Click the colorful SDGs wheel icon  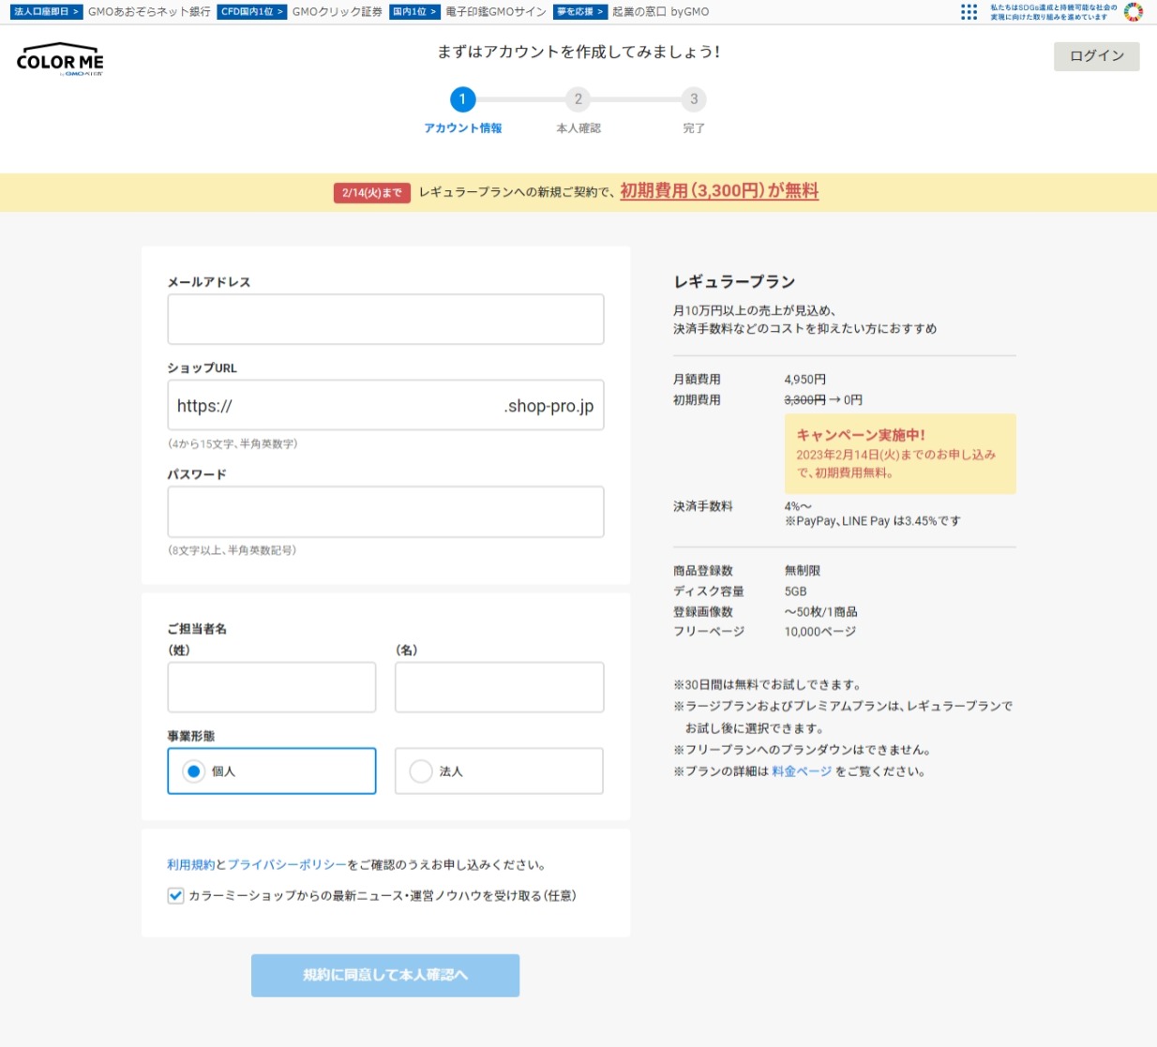[x=1133, y=12]
